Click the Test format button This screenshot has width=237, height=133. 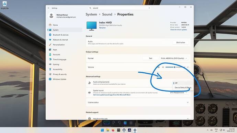(150, 58)
